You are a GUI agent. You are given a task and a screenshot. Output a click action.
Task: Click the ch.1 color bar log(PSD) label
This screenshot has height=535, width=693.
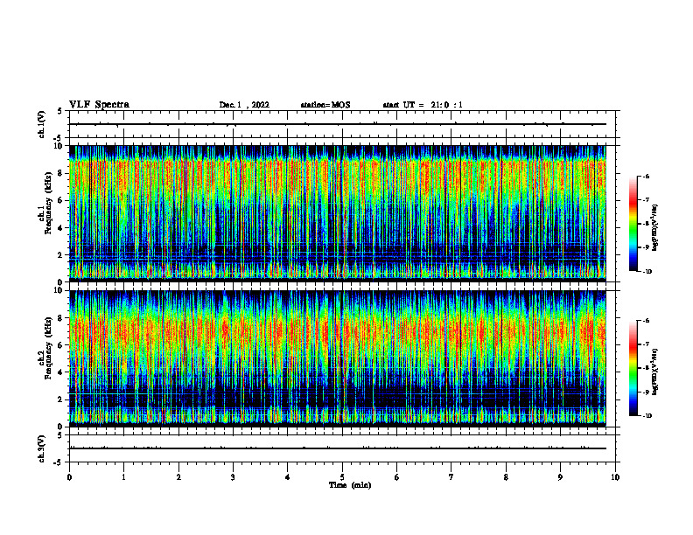[x=655, y=228]
